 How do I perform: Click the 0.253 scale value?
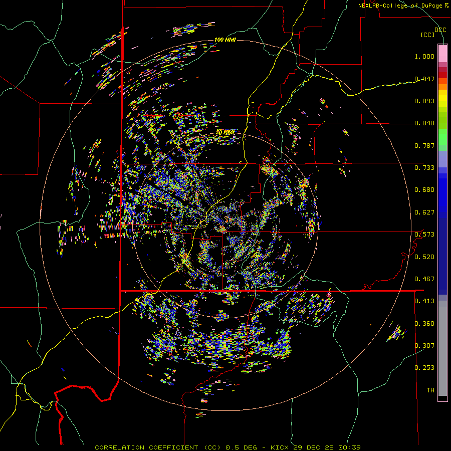click(x=424, y=368)
